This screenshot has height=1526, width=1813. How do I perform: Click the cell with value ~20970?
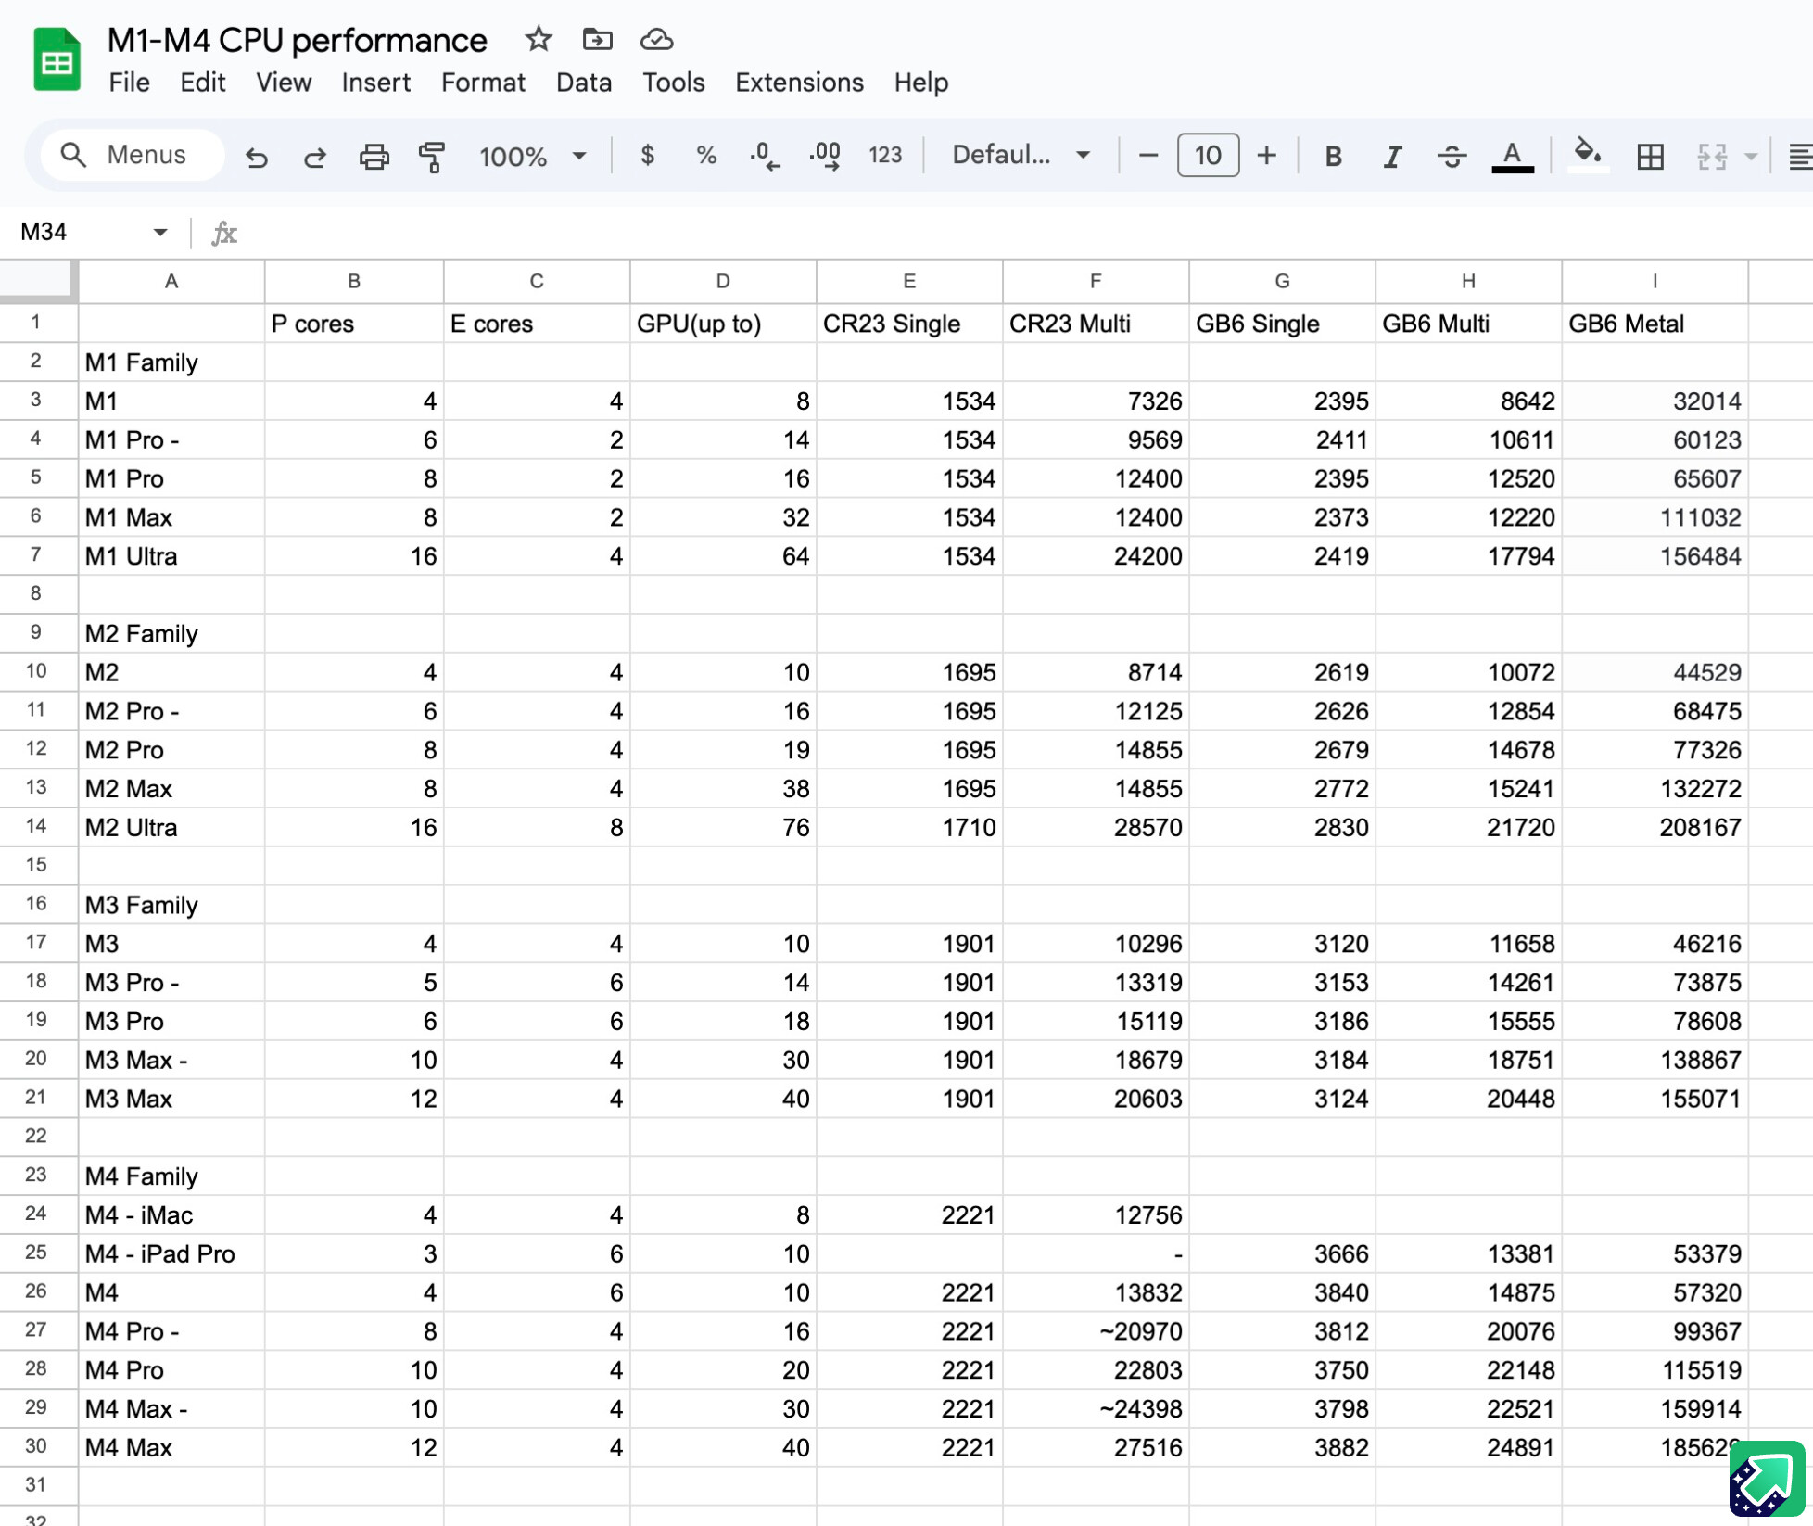point(1095,1331)
